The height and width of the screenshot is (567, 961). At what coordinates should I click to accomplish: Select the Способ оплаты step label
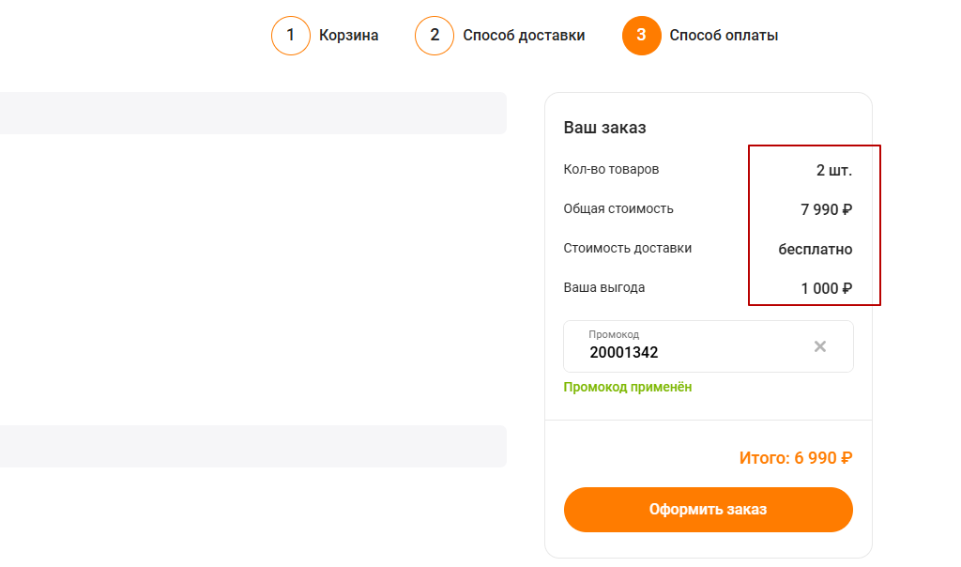pyautogui.click(x=724, y=36)
